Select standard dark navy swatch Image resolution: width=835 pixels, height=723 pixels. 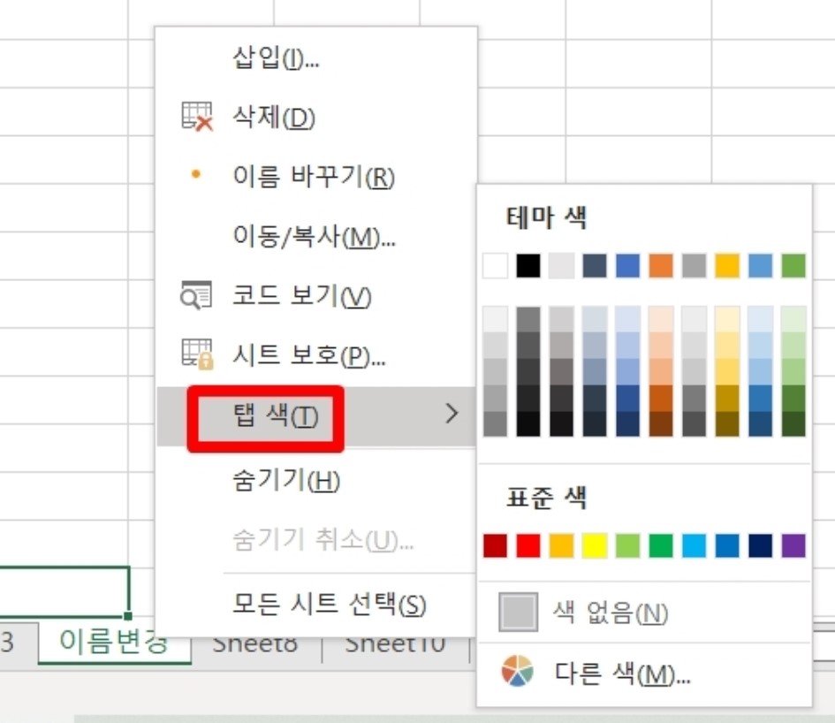tap(760, 545)
